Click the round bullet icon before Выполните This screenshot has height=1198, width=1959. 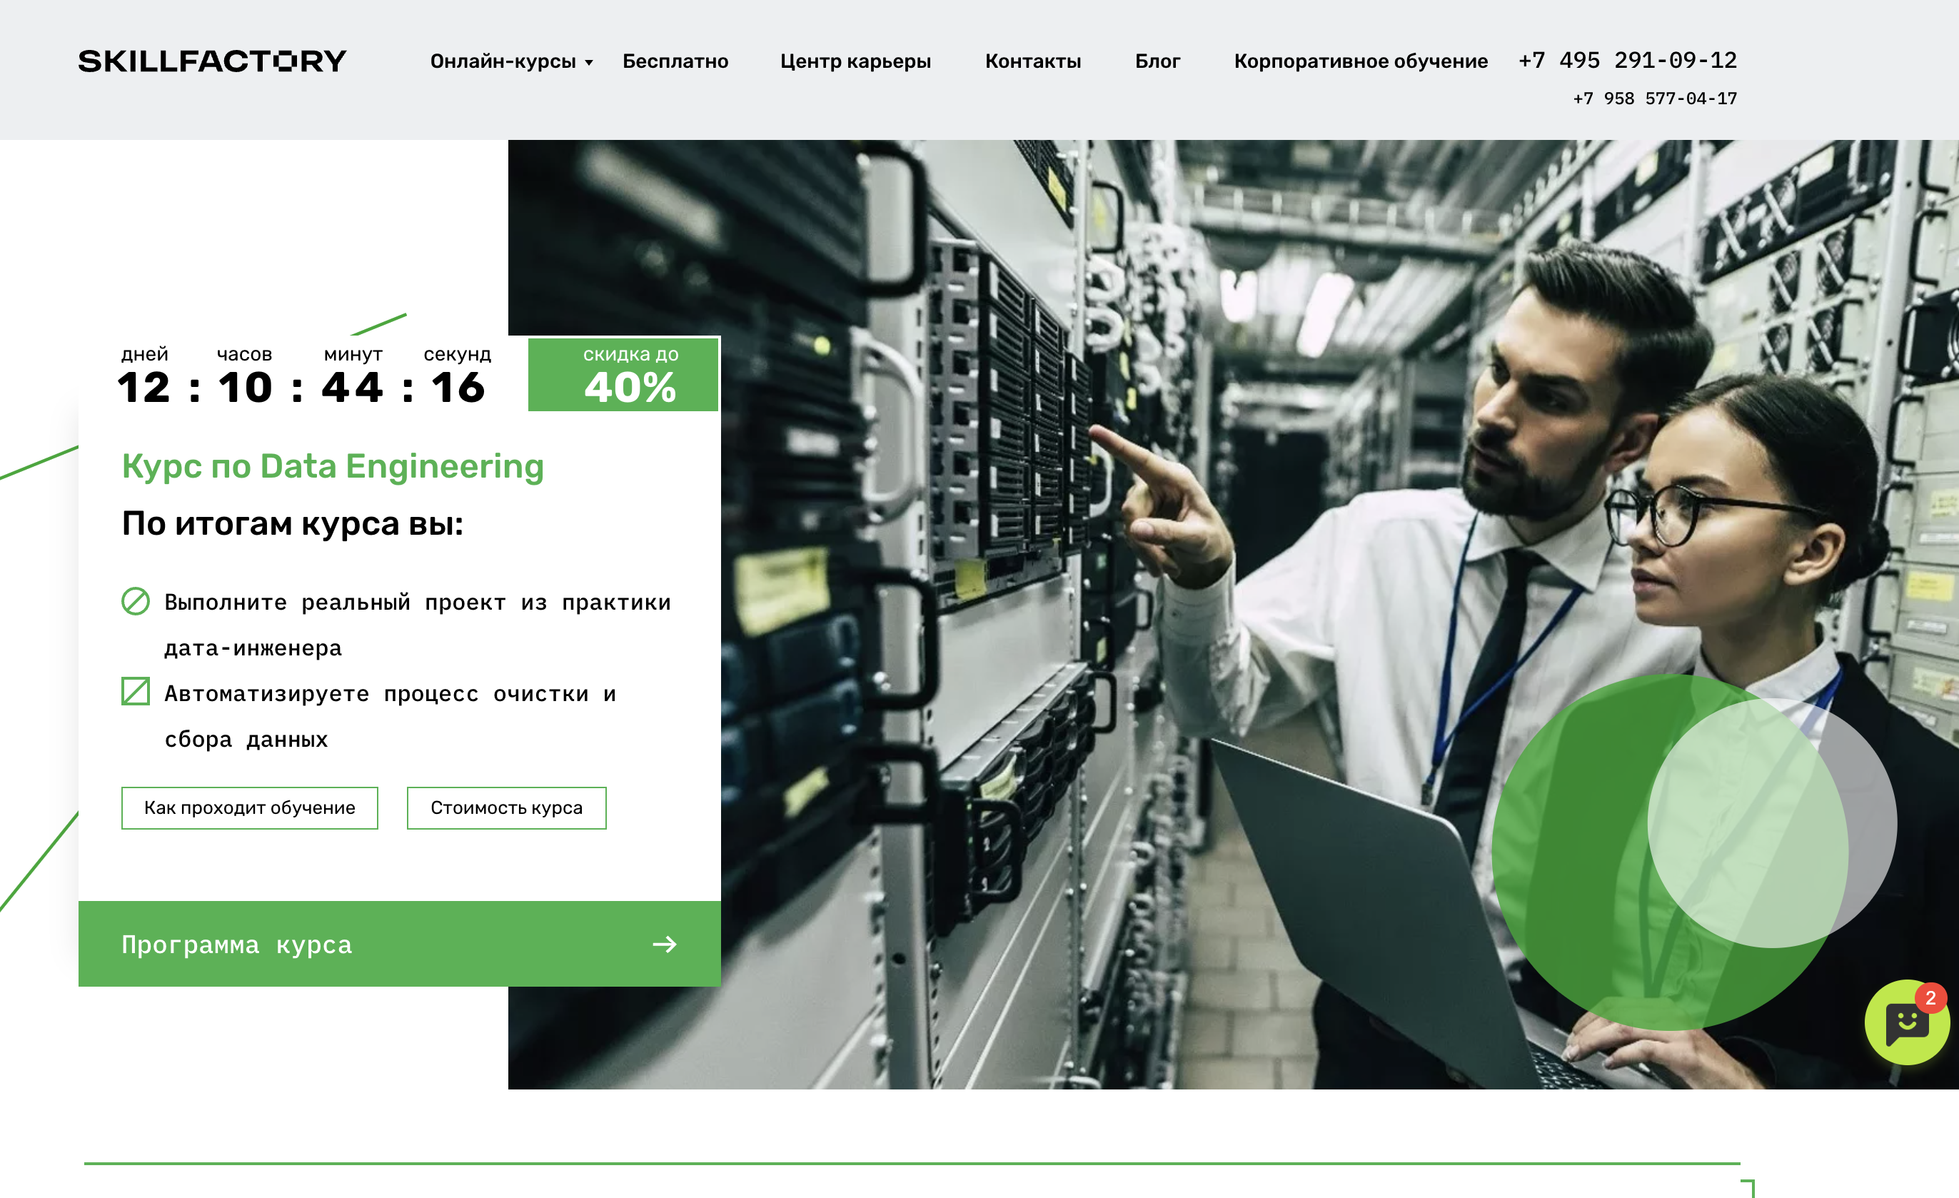tap(135, 601)
